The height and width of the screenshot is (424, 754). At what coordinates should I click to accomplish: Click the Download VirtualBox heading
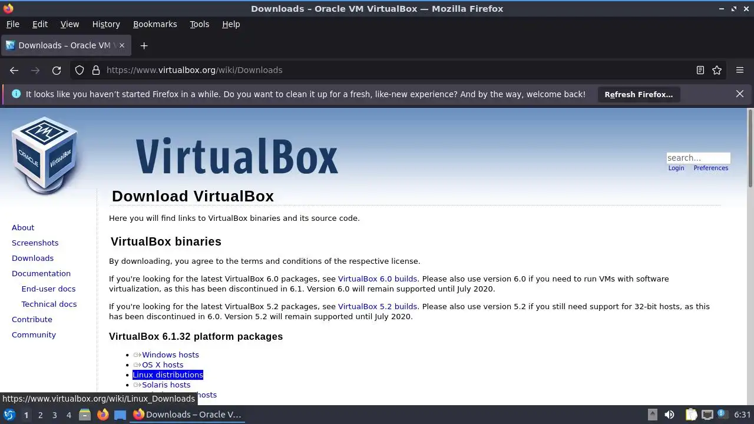click(193, 196)
